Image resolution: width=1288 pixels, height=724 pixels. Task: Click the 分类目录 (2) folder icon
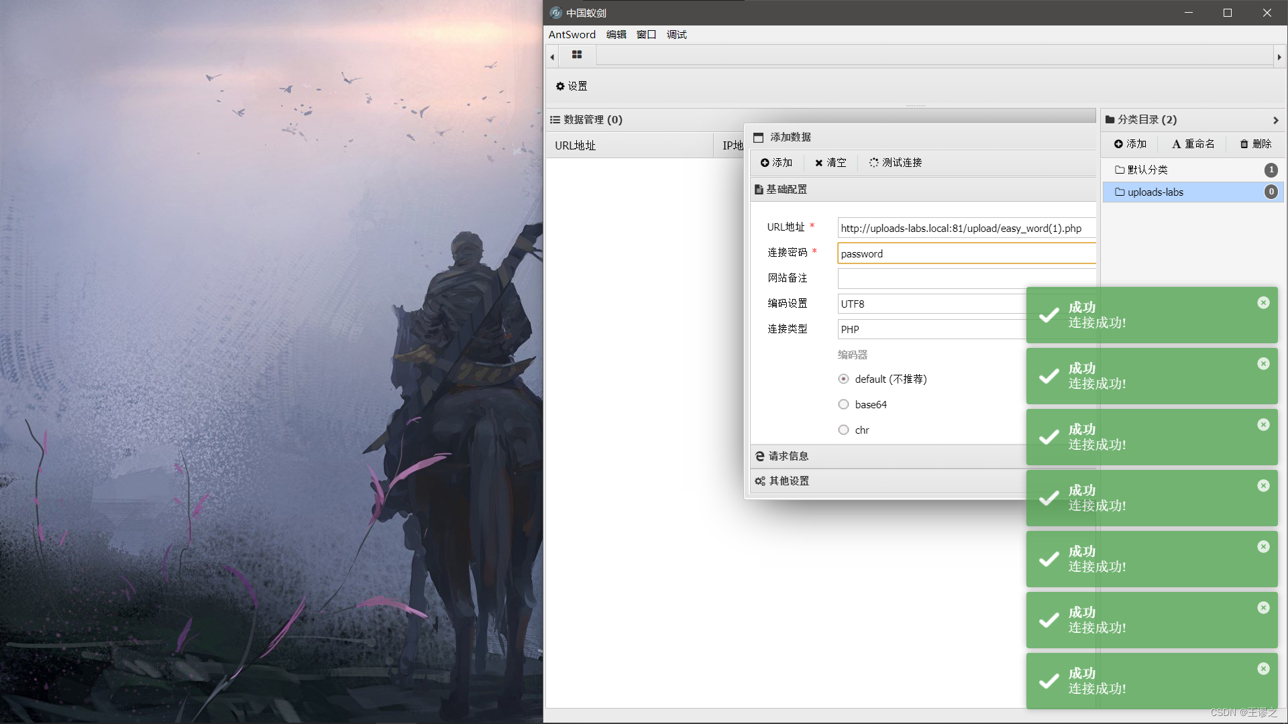click(1110, 120)
